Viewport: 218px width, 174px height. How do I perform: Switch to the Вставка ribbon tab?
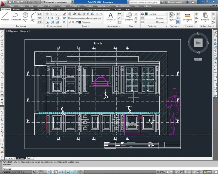17,10
